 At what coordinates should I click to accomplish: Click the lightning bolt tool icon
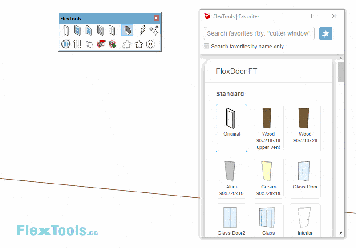[142, 30]
